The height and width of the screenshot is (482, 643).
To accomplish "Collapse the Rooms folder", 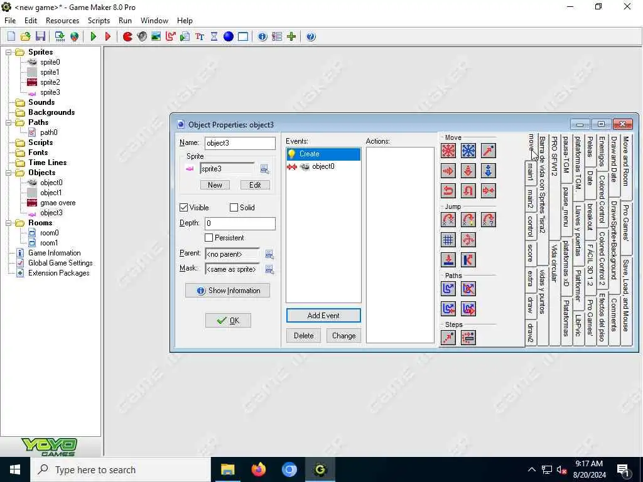I will (8, 223).
